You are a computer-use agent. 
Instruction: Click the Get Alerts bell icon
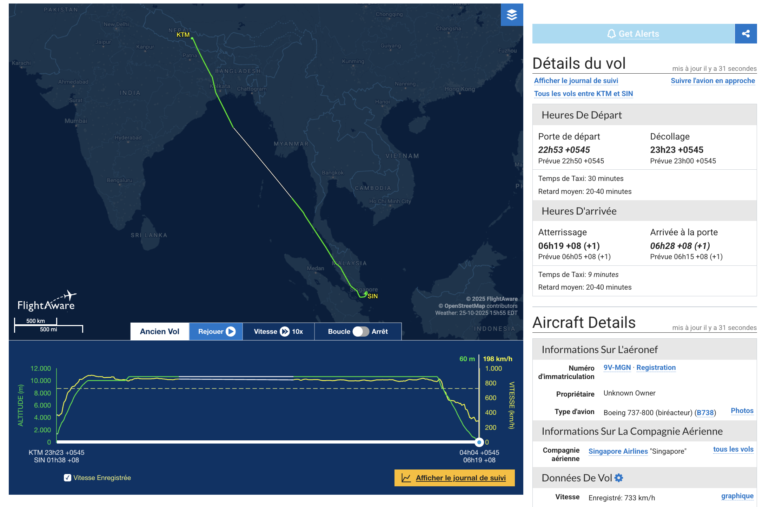coord(611,34)
